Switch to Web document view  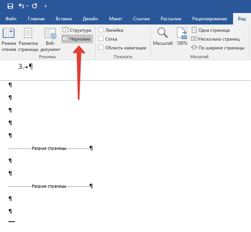(50, 39)
